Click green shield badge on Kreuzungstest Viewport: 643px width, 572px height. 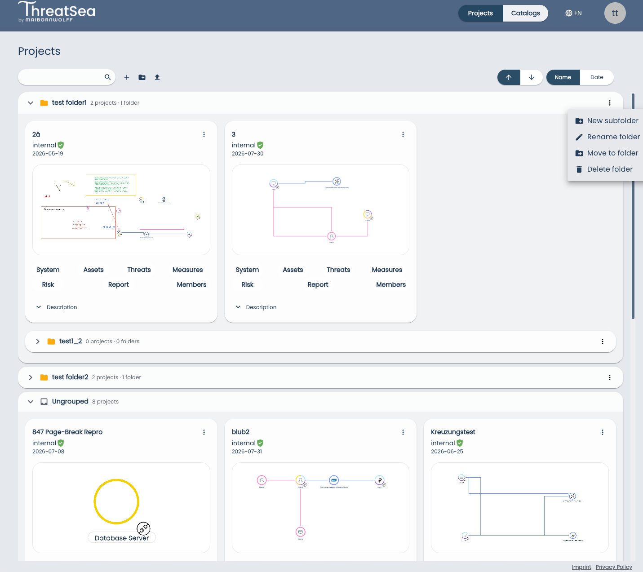460,443
